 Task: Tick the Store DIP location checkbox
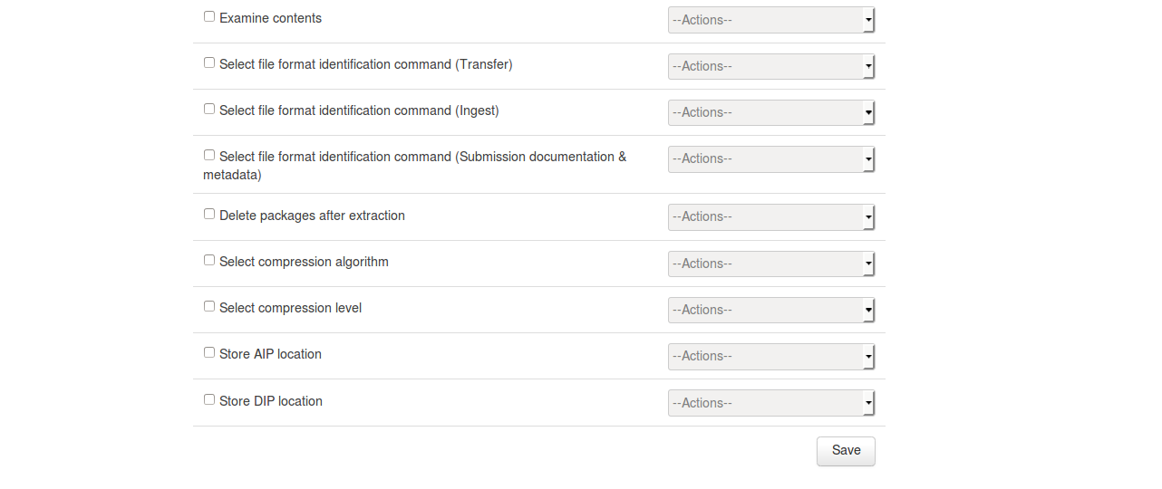pyautogui.click(x=209, y=399)
